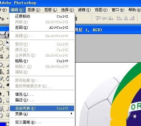Click the document title bar showing 图层 1, RGB

pyautogui.click(x=108, y=30)
